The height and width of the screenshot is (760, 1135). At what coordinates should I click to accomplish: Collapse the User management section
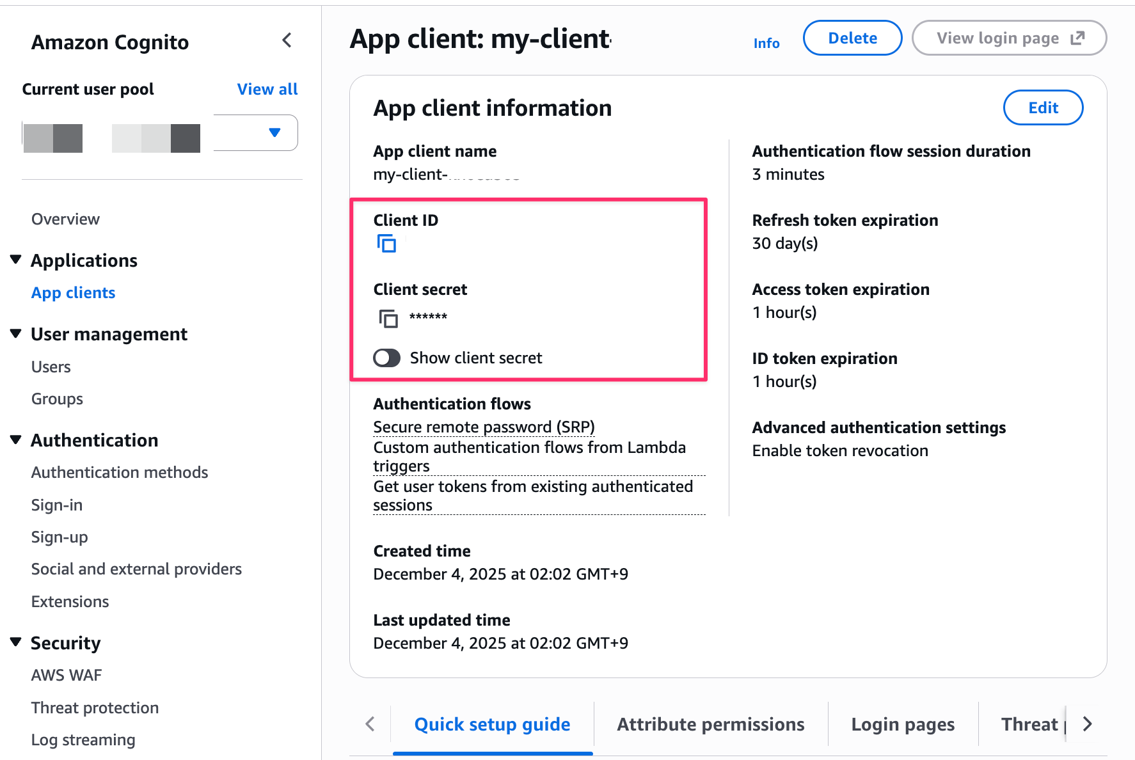point(16,333)
